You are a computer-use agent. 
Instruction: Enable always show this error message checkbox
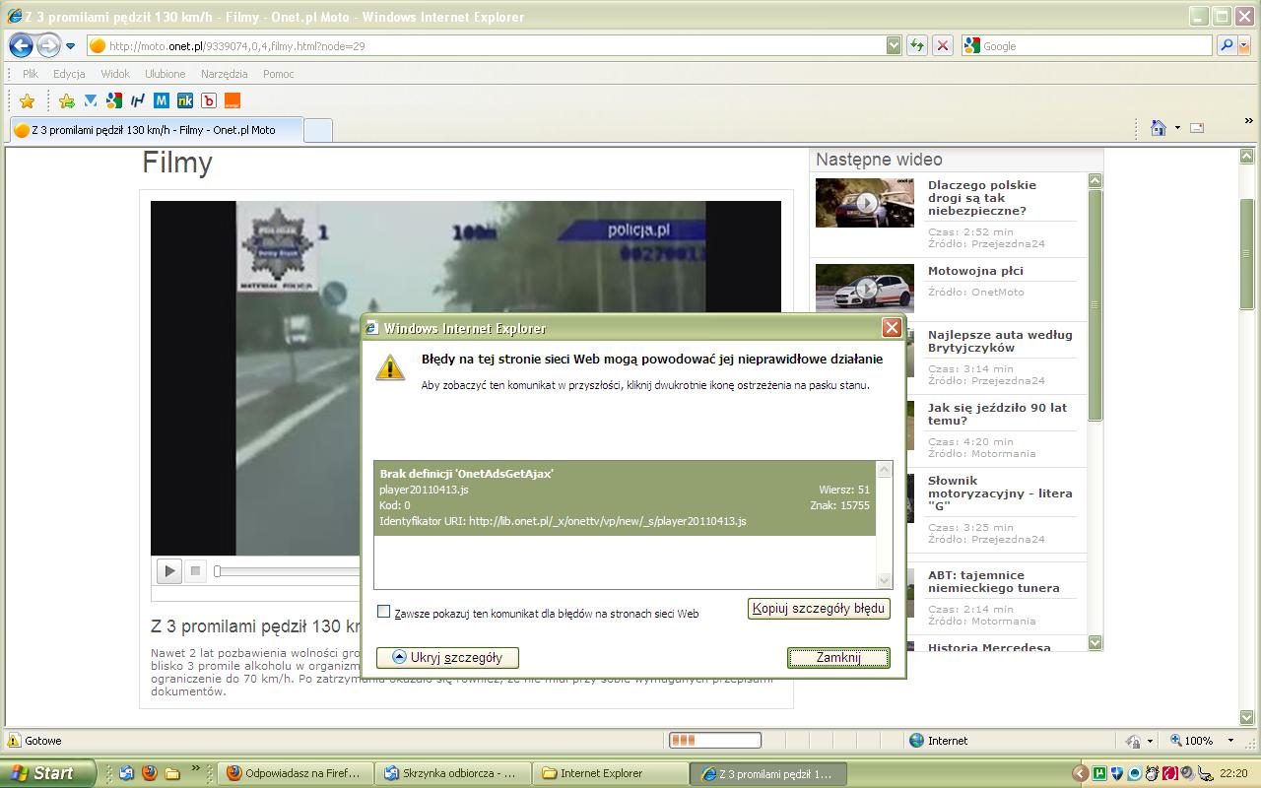384,612
